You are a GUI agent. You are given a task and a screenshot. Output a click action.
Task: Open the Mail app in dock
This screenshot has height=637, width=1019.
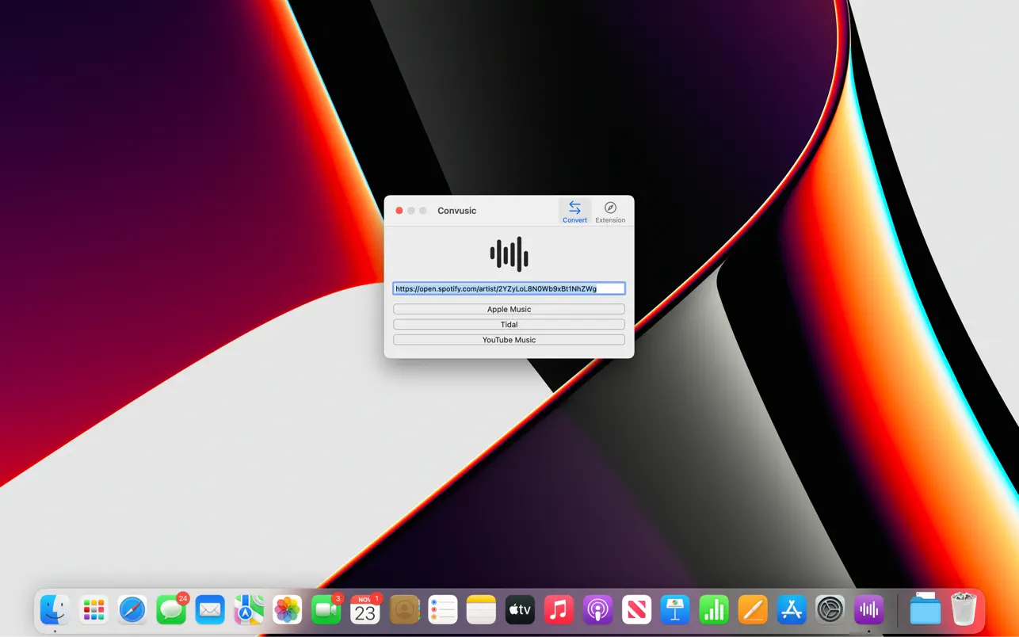pos(210,610)
